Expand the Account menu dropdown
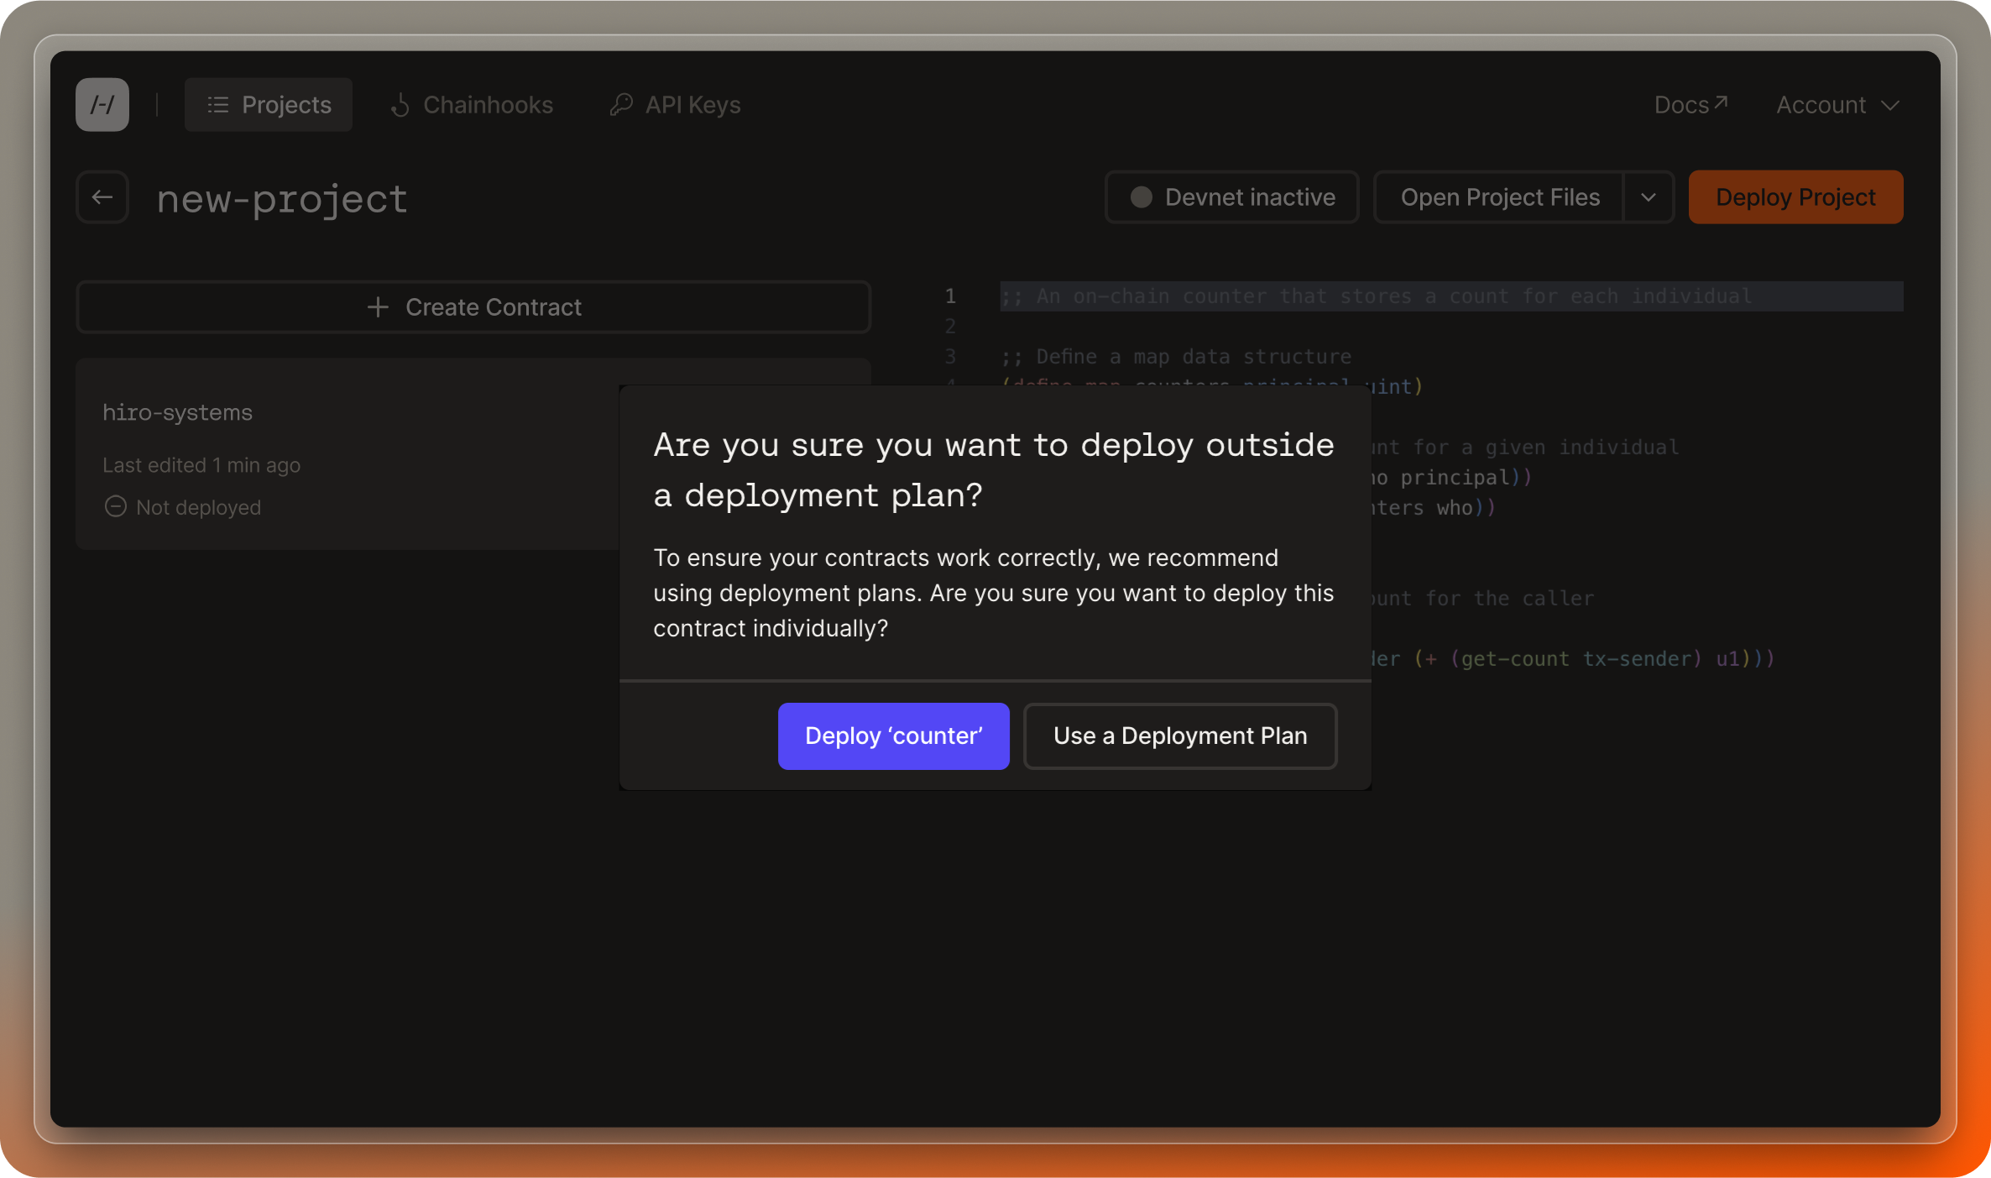 click(x=1837, y=104)
